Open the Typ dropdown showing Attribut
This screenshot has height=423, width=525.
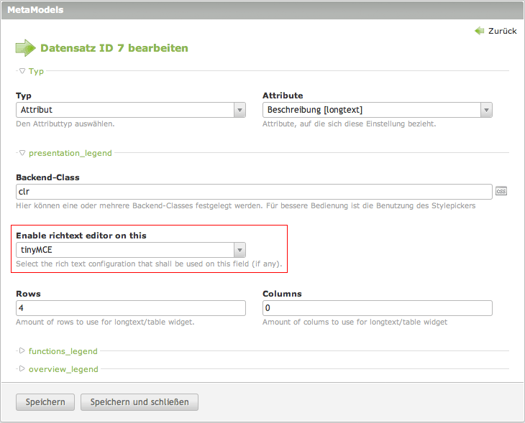click(131, 110)
